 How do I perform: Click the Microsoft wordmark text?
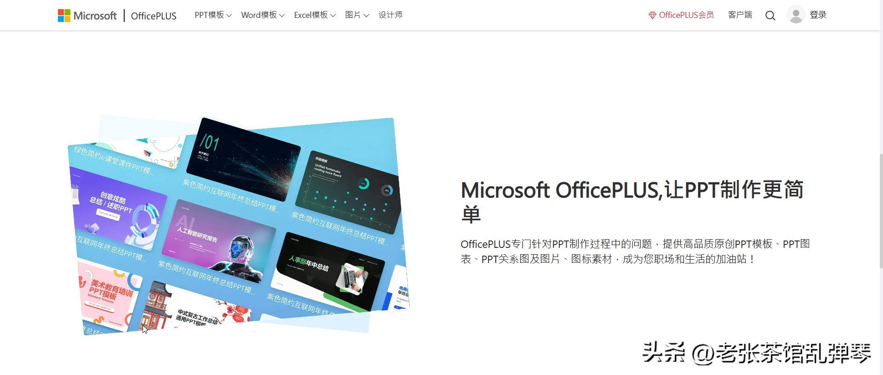(95, 16)
